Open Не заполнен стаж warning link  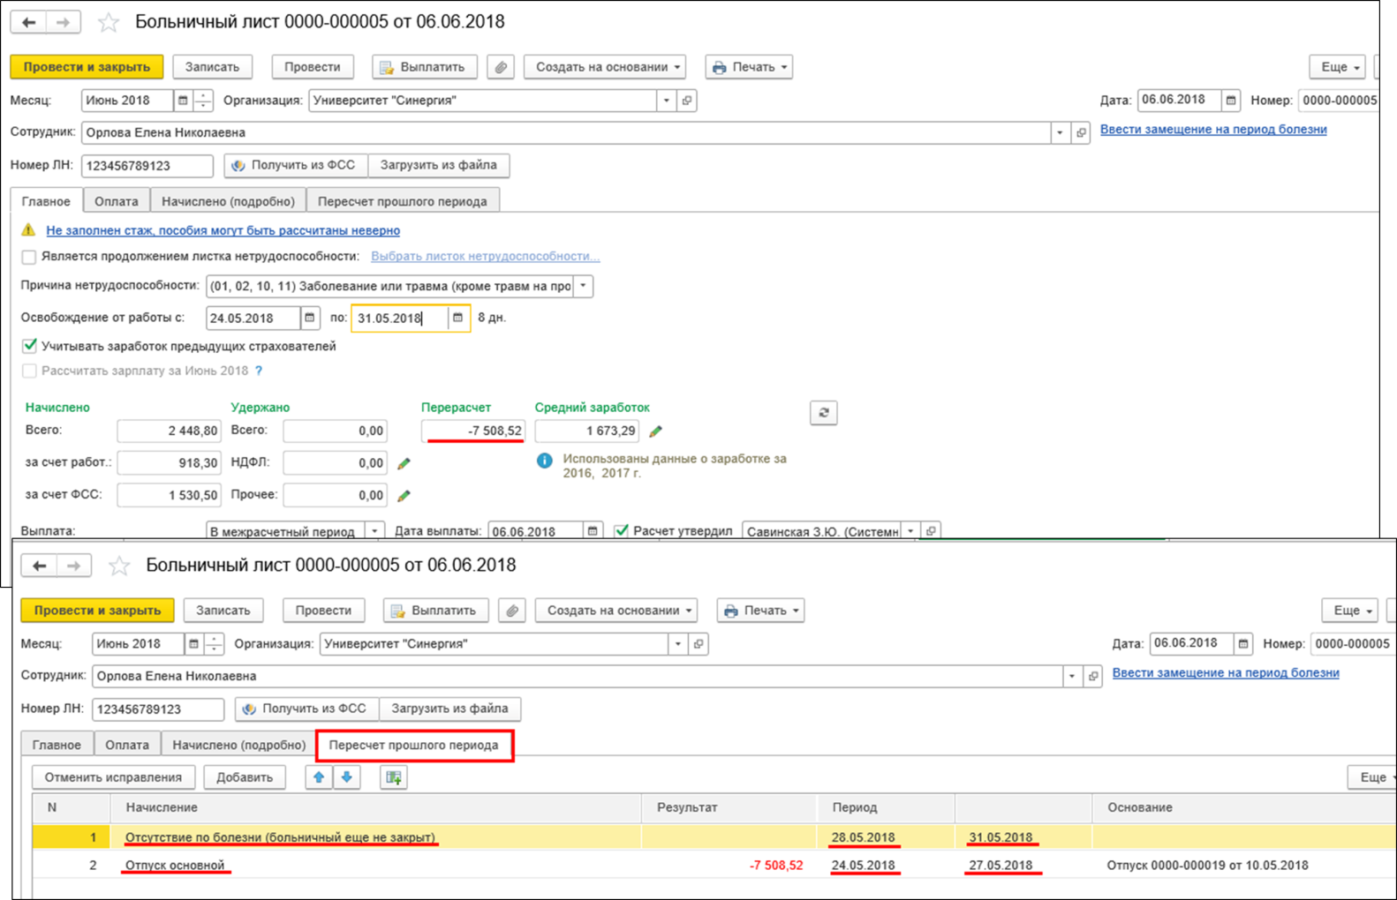[223, 230]
